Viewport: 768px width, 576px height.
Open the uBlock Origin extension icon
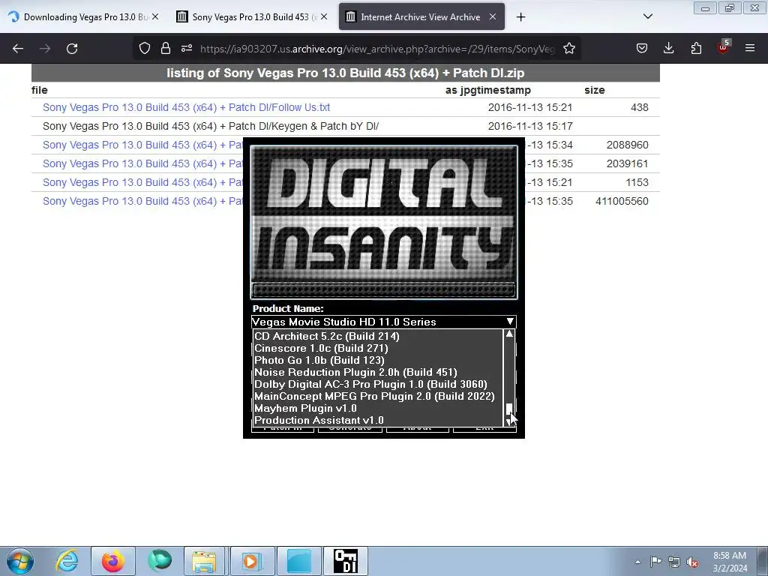(x=724, y=47)
